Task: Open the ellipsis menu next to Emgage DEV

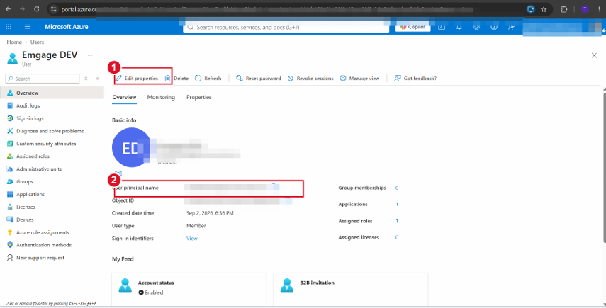Action: coord(90,55)
